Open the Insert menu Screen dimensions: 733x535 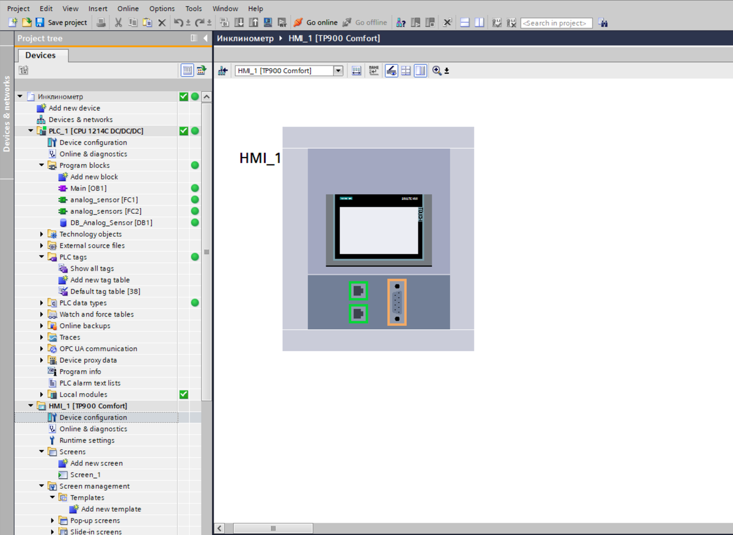tap(98, 9)
